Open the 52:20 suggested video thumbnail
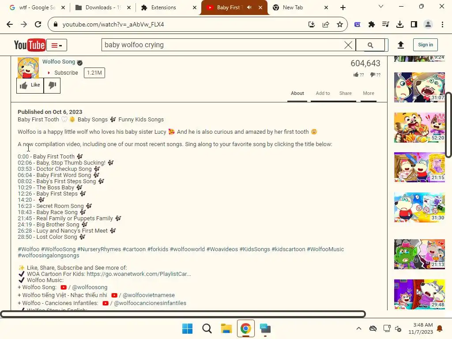 click(x=419, y=128)
